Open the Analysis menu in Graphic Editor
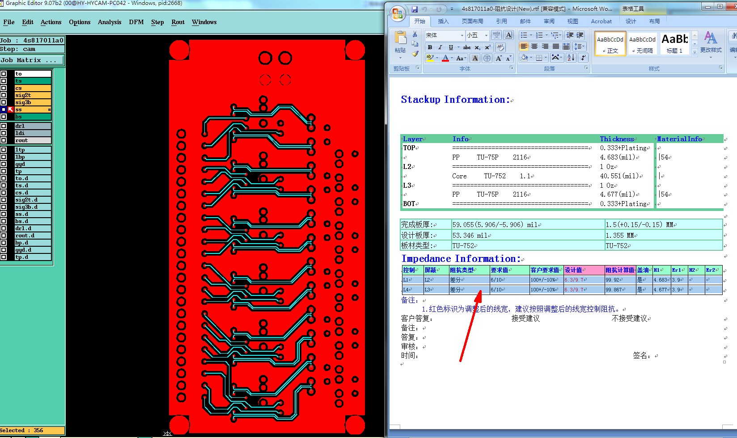This screenshot has width=737, height=438. [x=110, y=22]
